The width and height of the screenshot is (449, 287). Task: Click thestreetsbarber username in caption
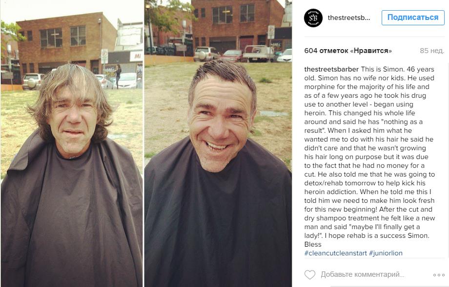pyautogui.click(x=331, y=69)
